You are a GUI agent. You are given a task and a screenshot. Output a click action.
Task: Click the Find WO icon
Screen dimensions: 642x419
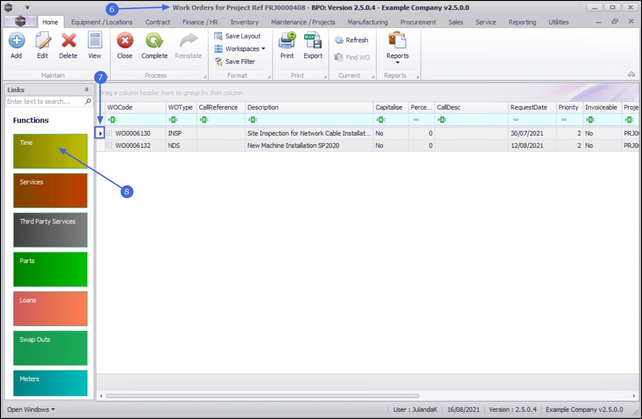(339, 57)
